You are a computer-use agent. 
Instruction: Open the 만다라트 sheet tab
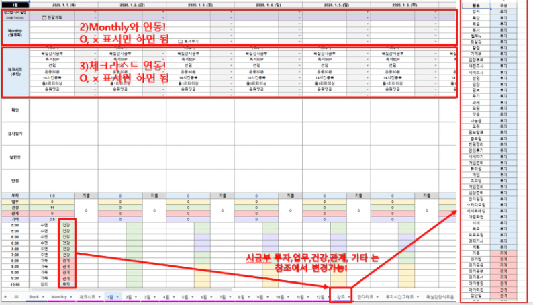pos(365,297)
